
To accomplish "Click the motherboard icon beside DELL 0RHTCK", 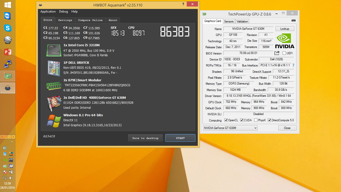I will pos(54,68).
